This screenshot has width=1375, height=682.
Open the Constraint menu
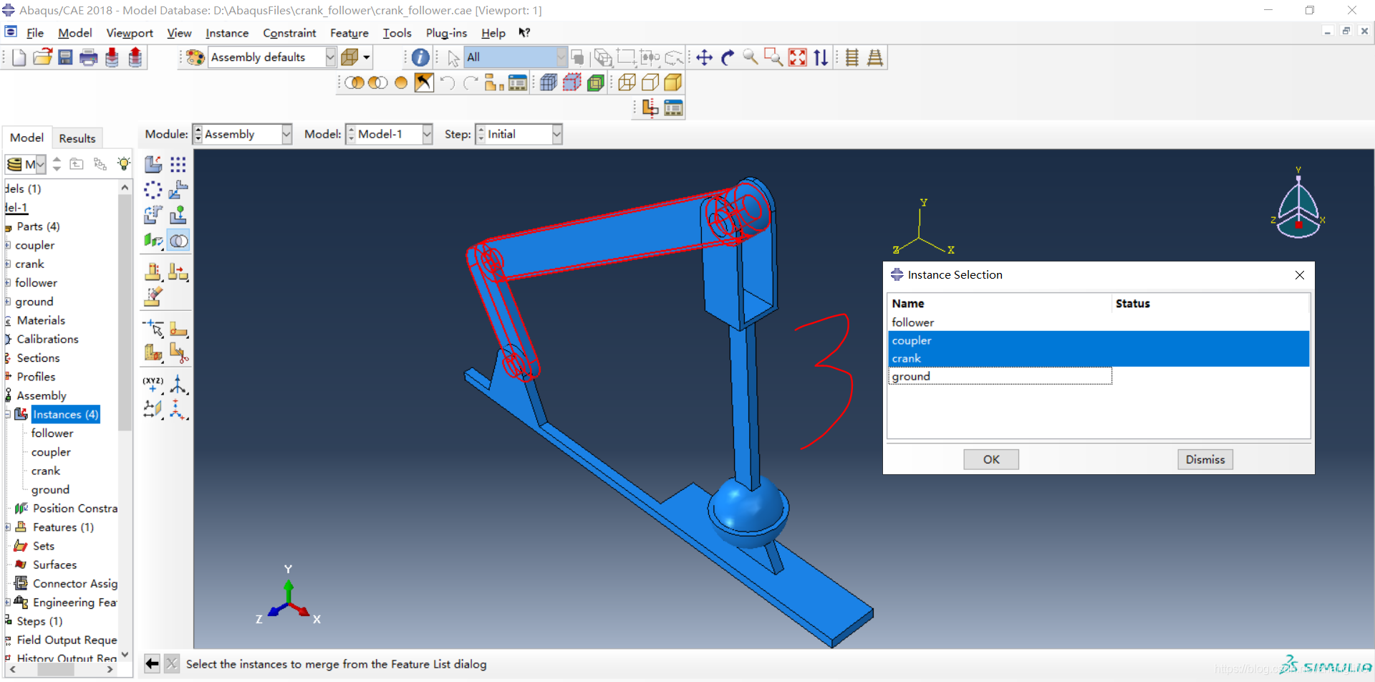tap(289, 33)
